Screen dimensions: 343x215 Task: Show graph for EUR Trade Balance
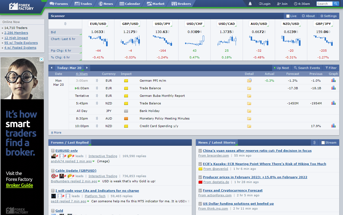[333, 88]
